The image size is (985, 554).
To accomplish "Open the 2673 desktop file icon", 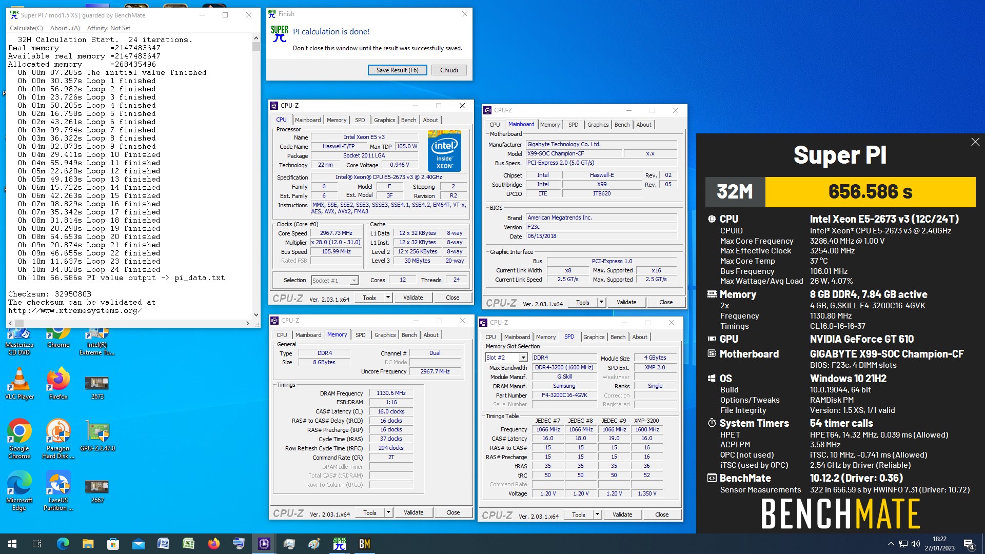I will 97,387.
